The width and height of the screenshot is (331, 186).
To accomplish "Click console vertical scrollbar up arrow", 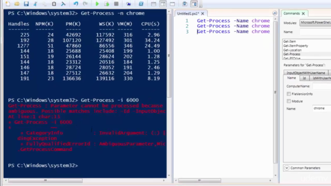I will [169, 11].
